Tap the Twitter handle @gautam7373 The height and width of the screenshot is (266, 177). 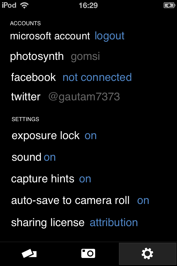pyautogui.click(x=84, y=97)
